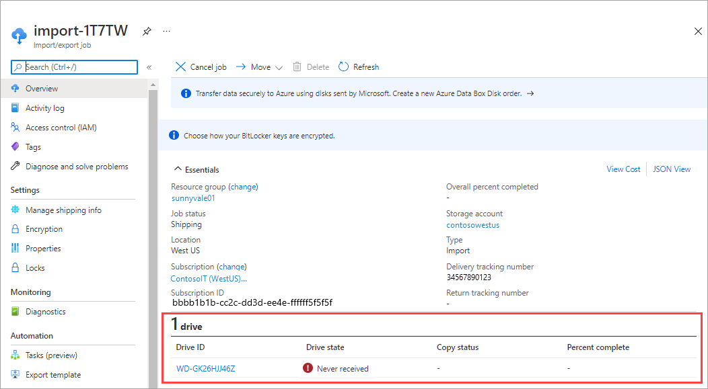This screenshot has width=708, height=389.
Task: Cancel the import job
Action: click(x=201, y=67)
